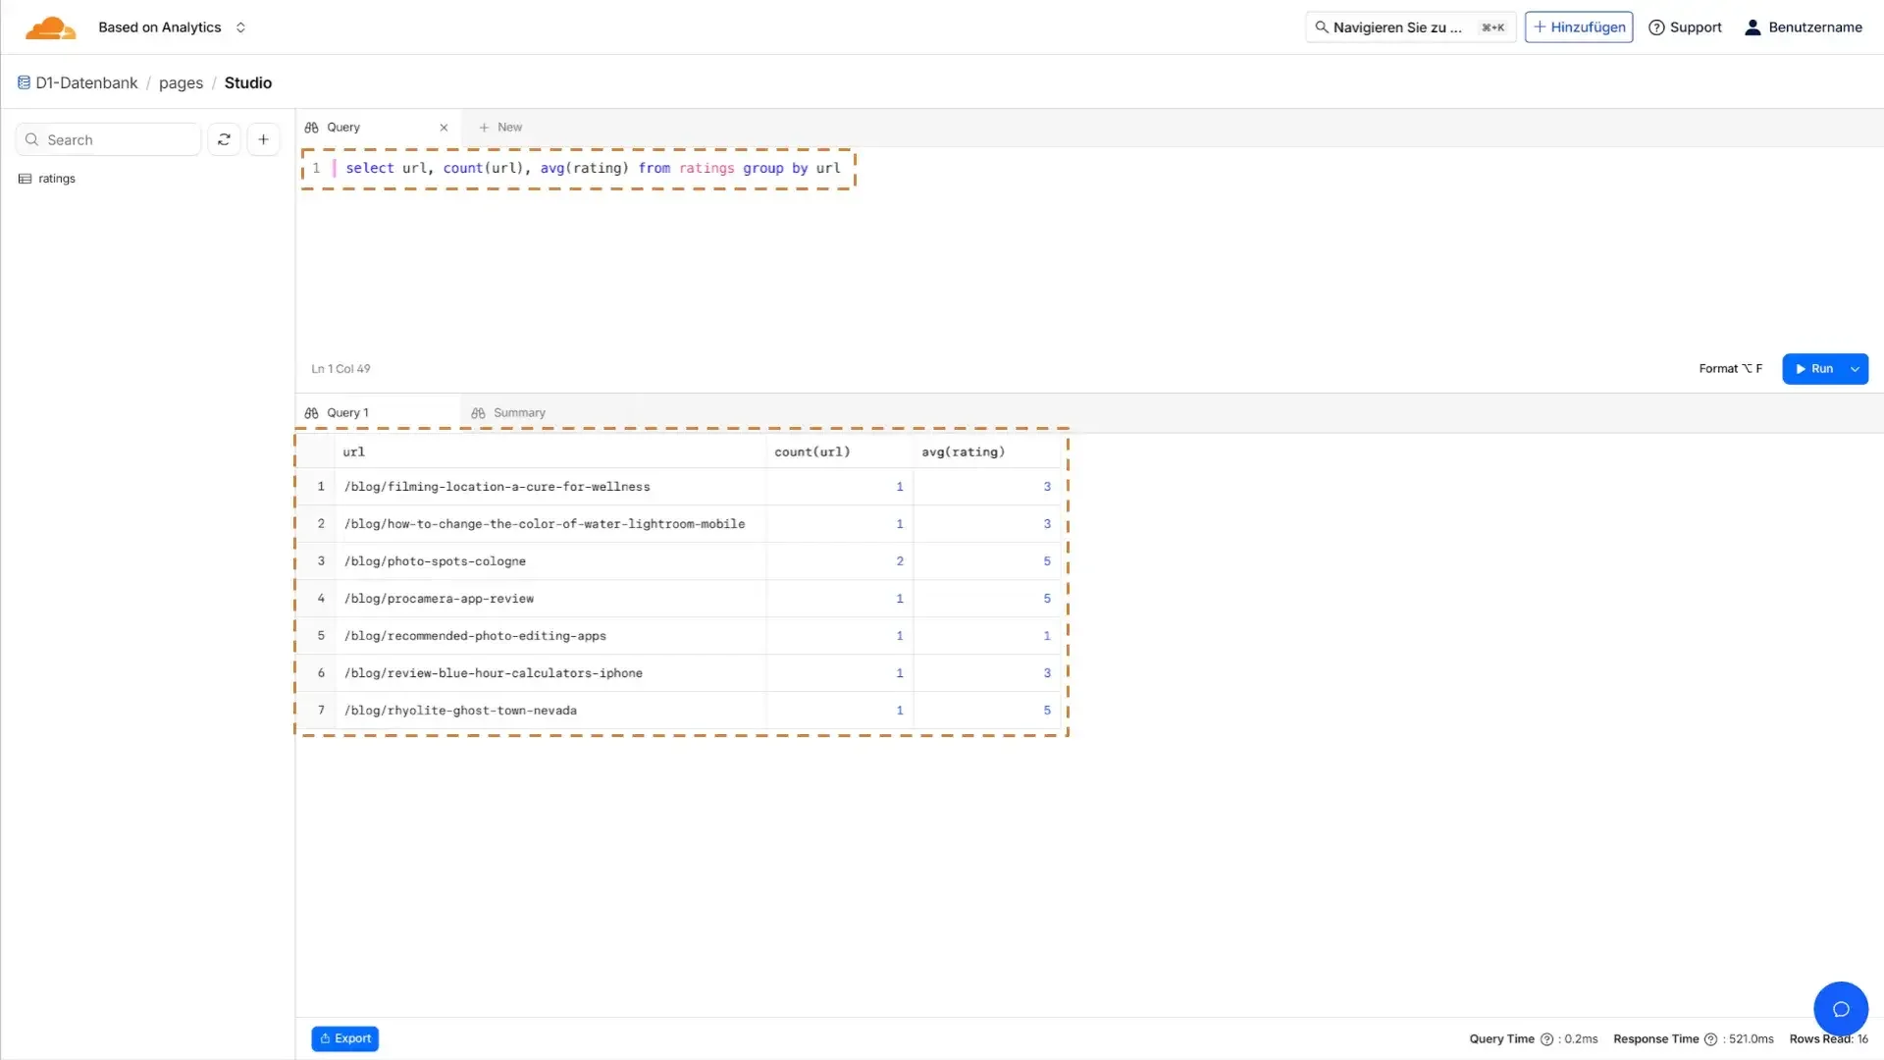Click the Response Time info icon
Image resolution: width=1884 pixels, height=1060 pixels.
(1710, 1039)
